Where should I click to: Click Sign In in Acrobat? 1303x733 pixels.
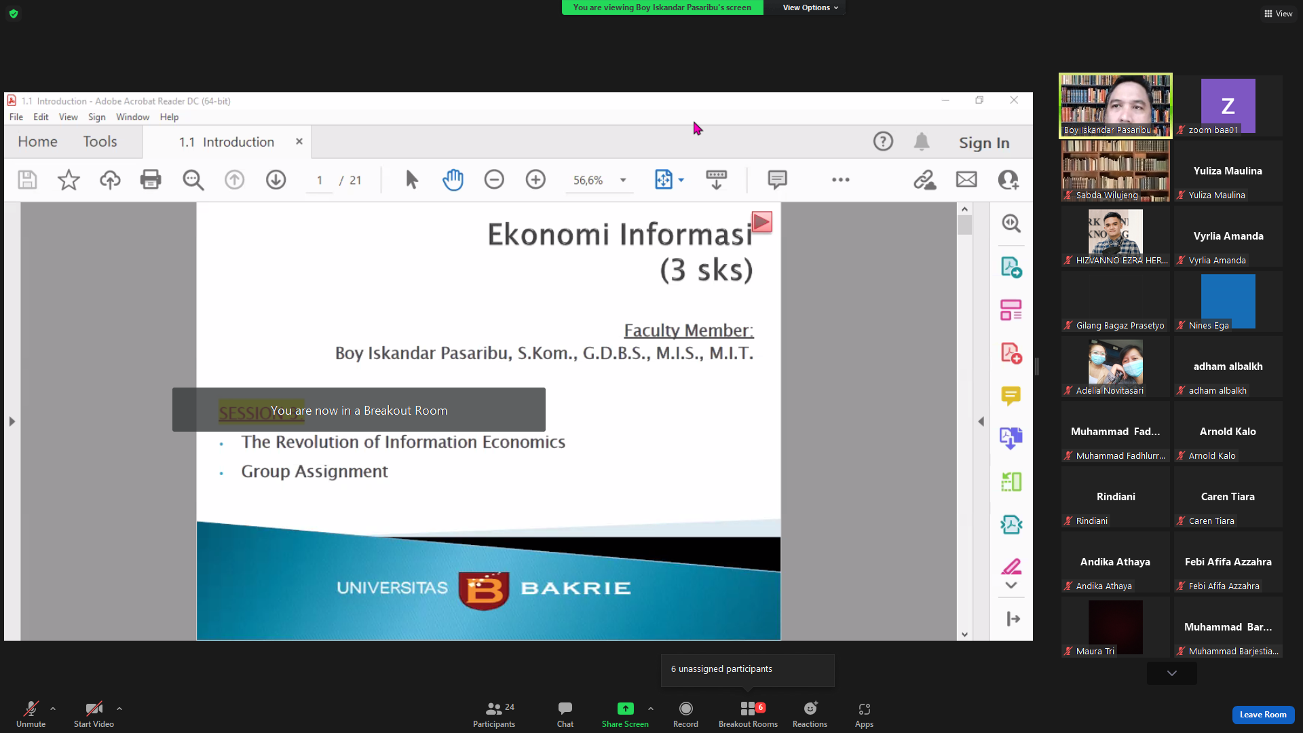[x=984, y=143]
